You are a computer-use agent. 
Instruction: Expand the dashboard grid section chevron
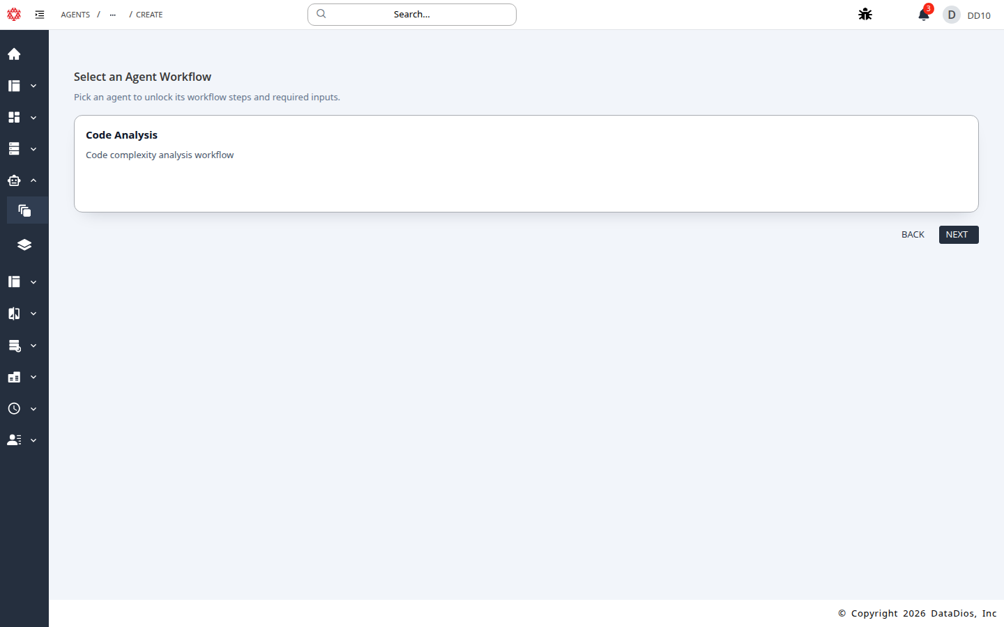(x=33, y=118)
